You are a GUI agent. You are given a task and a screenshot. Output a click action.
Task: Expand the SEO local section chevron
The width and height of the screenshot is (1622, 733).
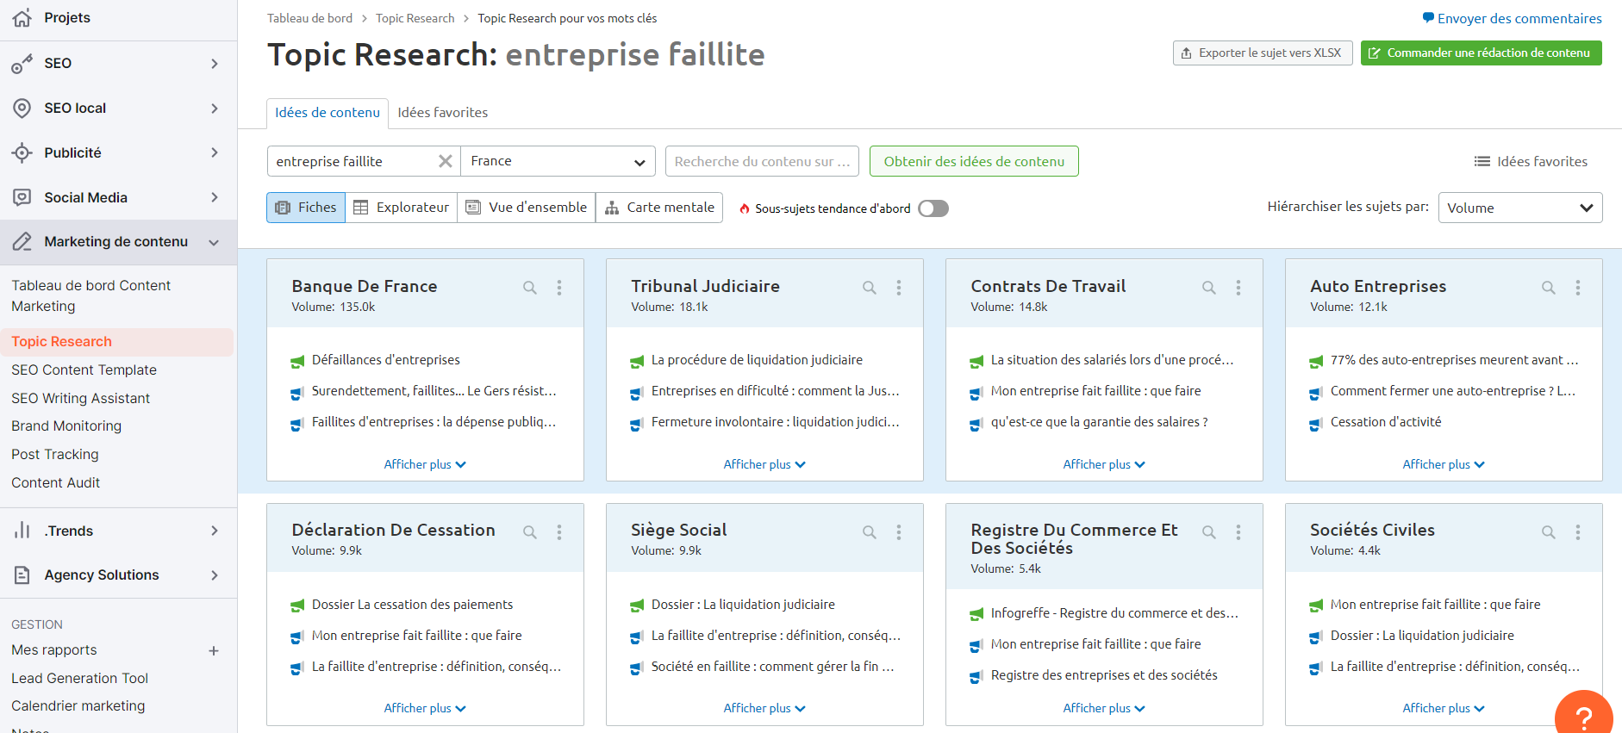[215, 109]
